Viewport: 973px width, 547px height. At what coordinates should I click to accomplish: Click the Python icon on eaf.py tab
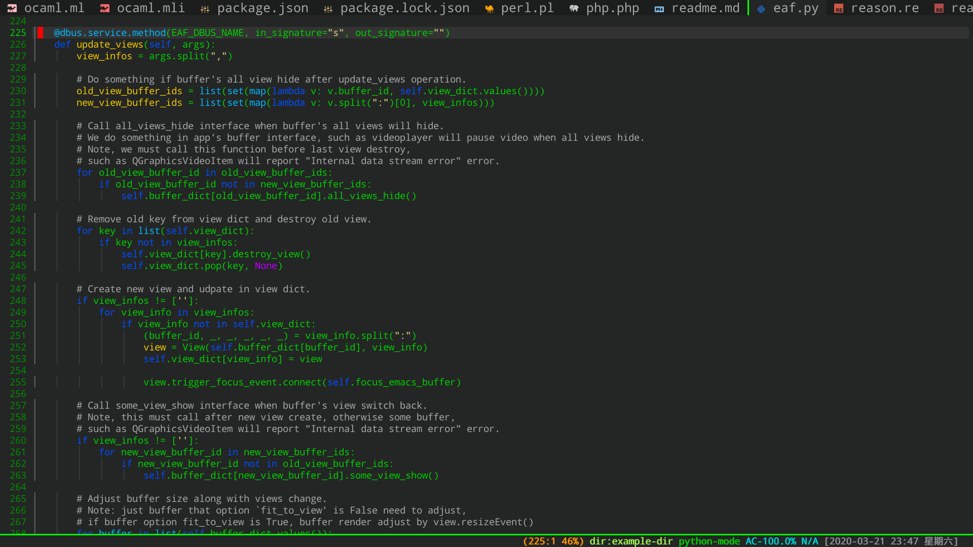(x=761, y=9)
